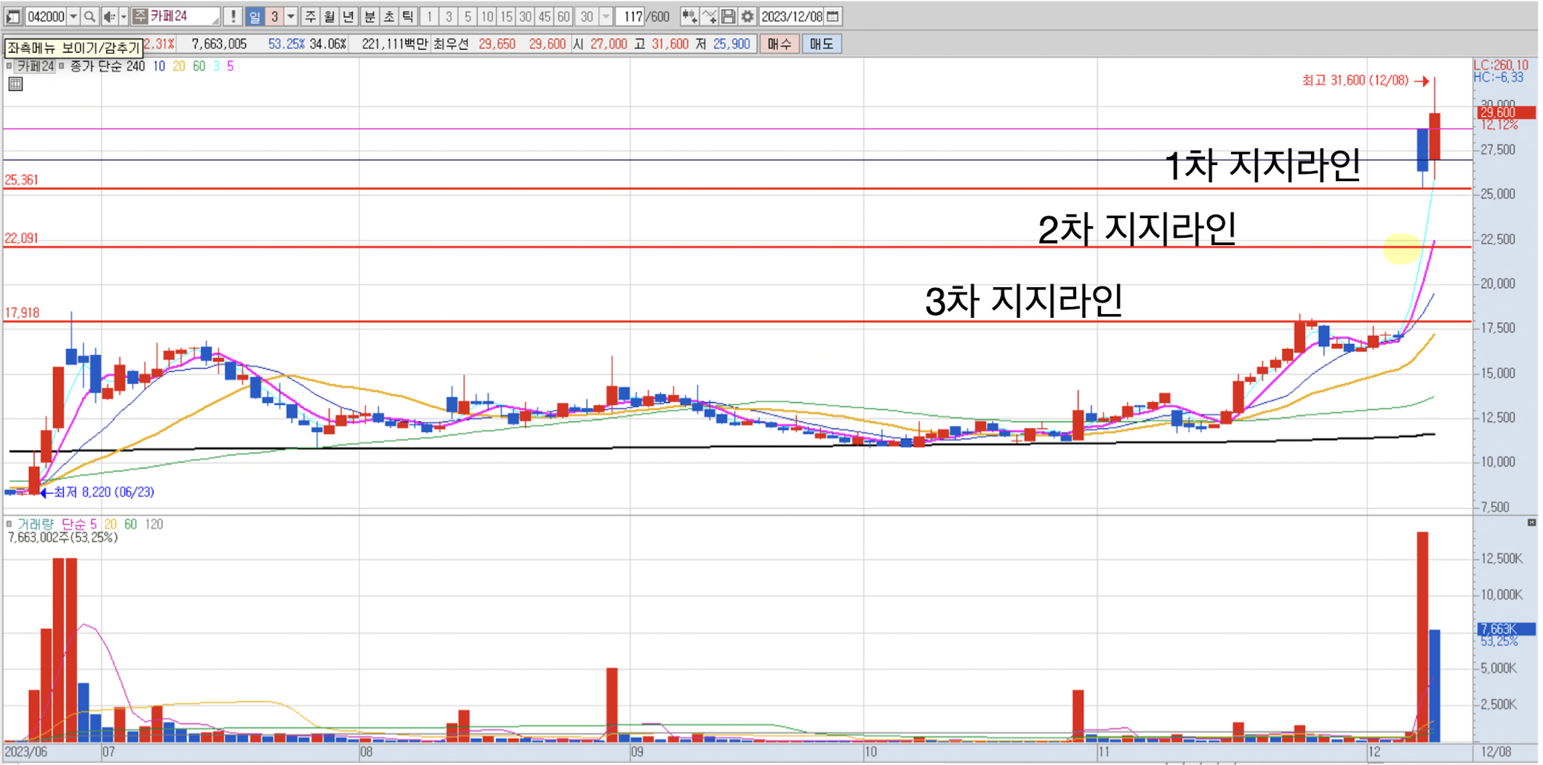This screenshot has width=1543, height=765.
Task: Click the 최우선 best quote label
Action: click(x=451, y=44)
